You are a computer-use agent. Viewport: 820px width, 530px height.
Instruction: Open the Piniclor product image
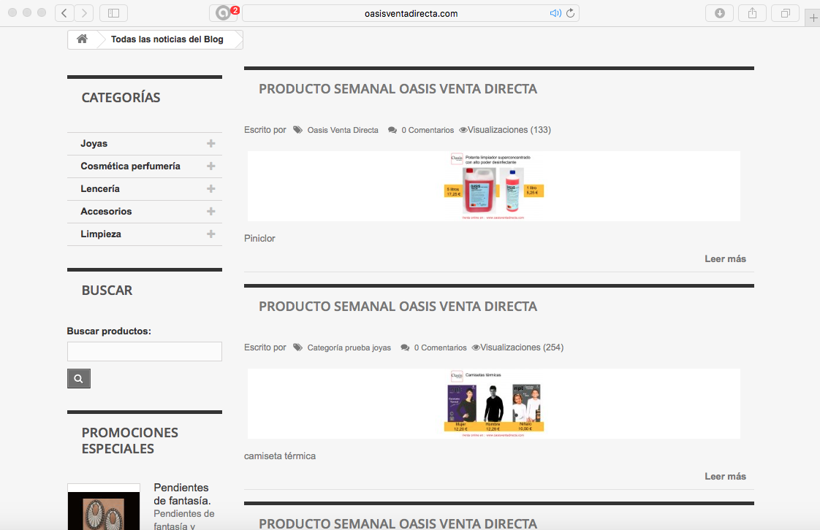[x=493, y=186]
